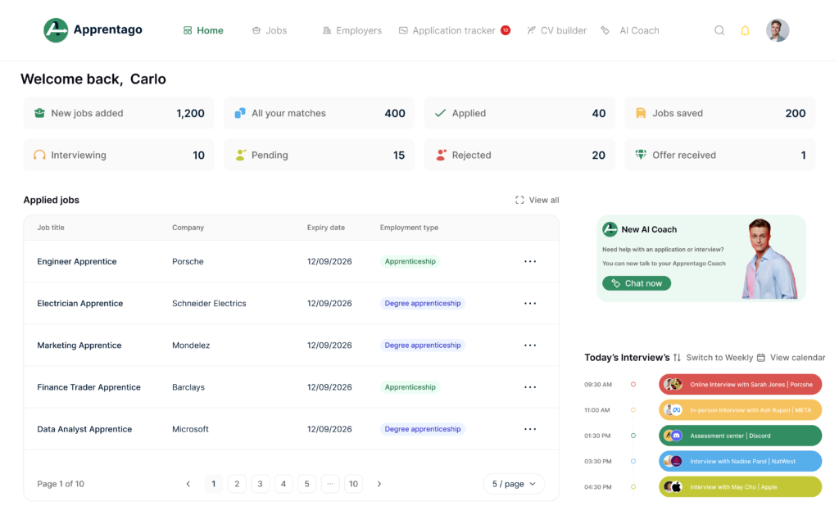
Task: Select page 3 in pagination
Action: click(261, 484)
